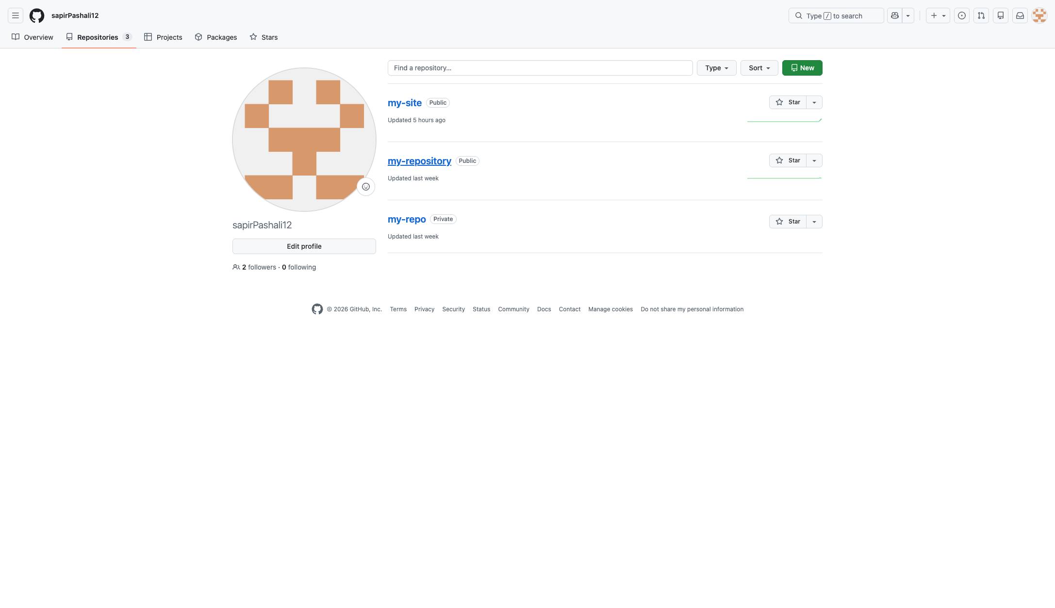Expand the Copilot dropdown arrow
This screenshot has height=608, width=1055.
pyautogui.click(x=908, y=16)
